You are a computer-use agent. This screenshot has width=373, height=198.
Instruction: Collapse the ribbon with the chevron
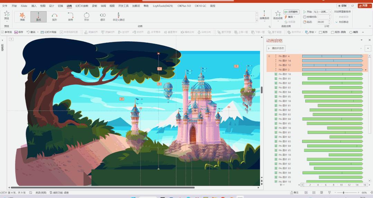click(x=370, y=26)
